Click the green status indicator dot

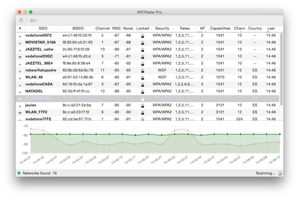click(19, 173)
